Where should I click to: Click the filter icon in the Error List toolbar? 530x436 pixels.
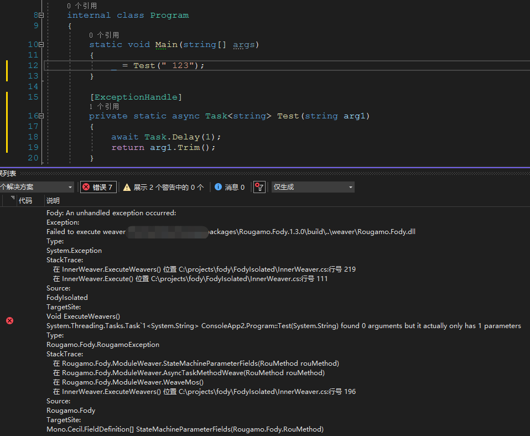click(259, 187)
